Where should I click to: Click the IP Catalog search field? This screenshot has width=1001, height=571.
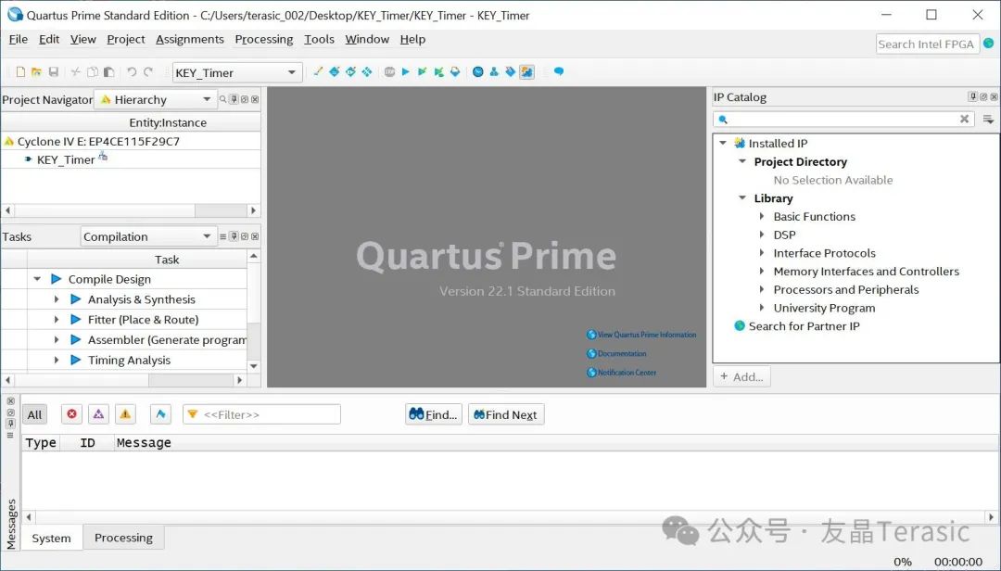pos(843,119)
